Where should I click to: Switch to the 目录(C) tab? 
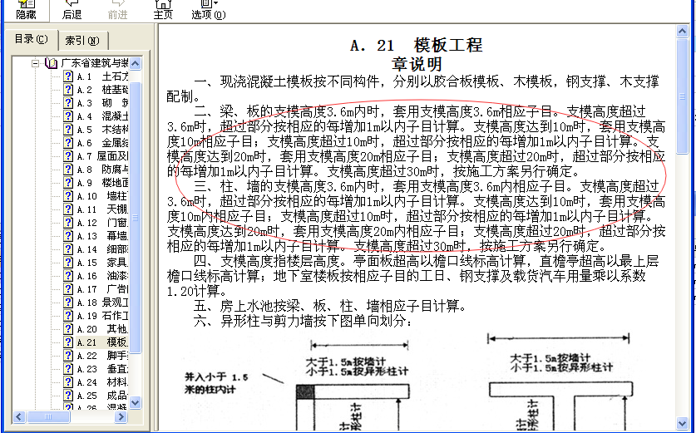pos(31,40)
